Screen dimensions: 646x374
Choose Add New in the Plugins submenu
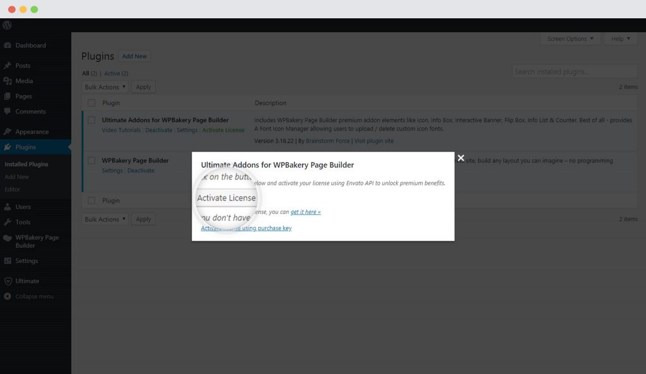(x=16, y=177)
